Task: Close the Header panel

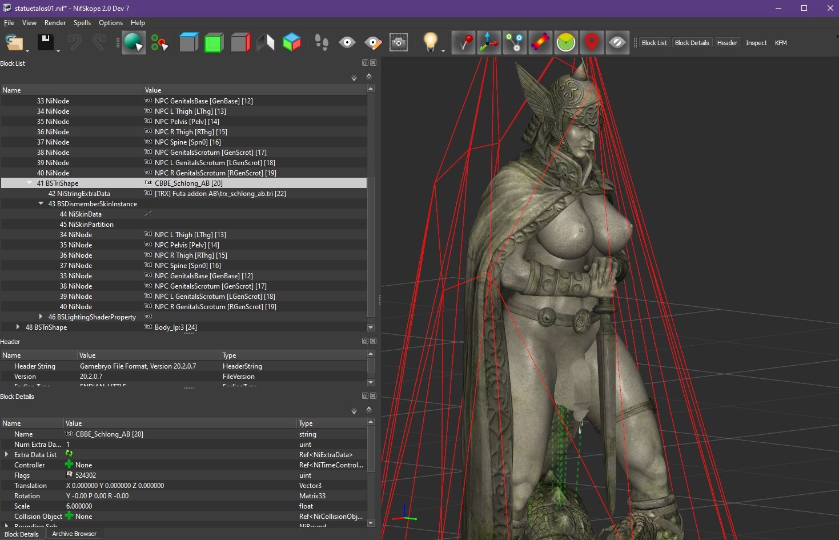Action: [373, 341]
